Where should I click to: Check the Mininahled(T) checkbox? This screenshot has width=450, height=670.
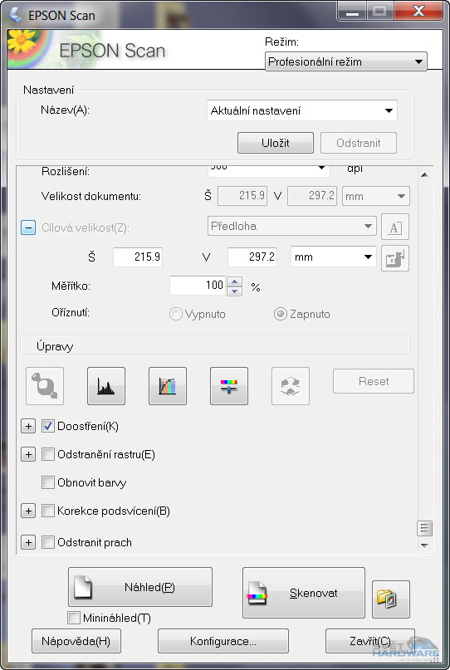click(74, 618)
